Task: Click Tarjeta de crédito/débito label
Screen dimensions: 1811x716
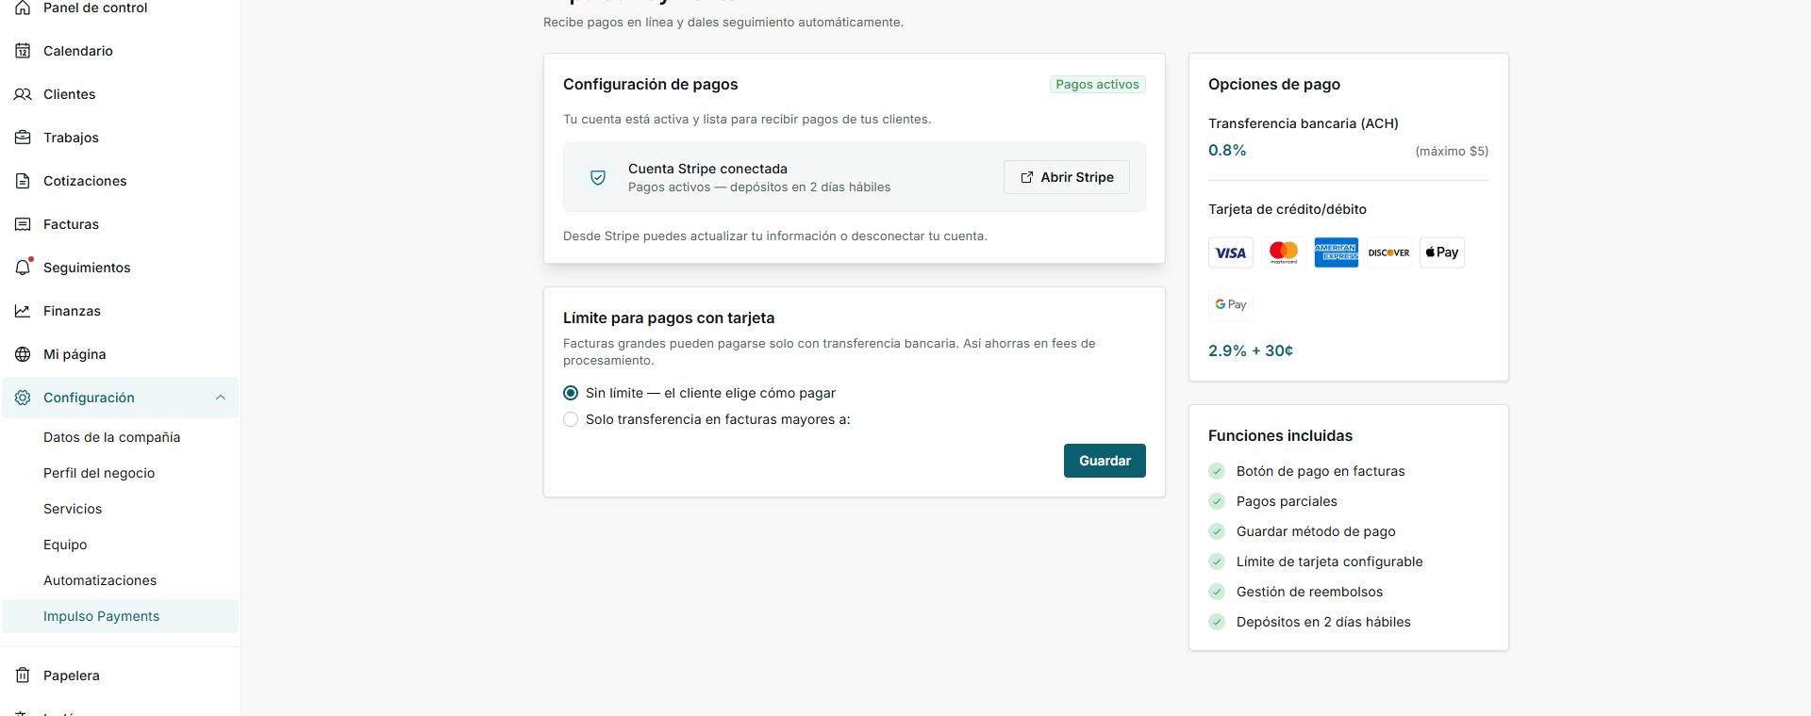Action: (1288, 209)
